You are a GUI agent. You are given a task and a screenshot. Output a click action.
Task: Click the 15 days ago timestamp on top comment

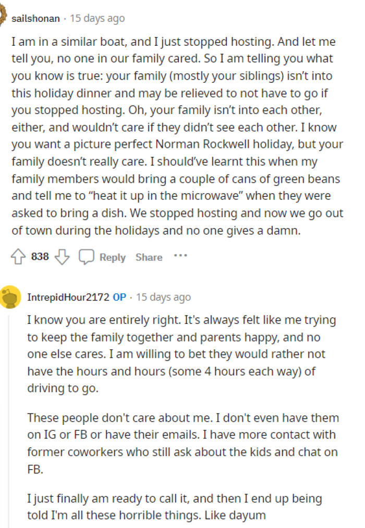pos(96,17)
